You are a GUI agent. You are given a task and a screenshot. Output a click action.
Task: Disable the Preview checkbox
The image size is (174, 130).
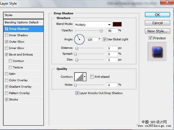pyautogui.click(x=150, y=38)
